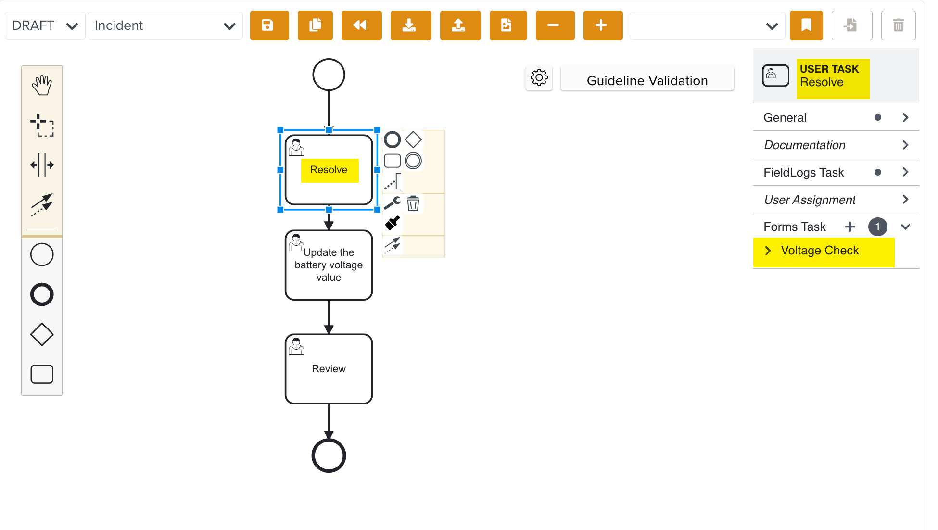938x530 pixels.
Task: Click the wrench change-type icon
Action: (x=392, y=203)
